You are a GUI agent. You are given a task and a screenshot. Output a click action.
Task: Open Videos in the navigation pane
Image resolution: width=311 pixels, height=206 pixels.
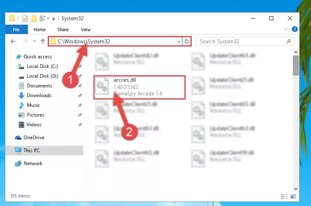click(x=34, y=125)
